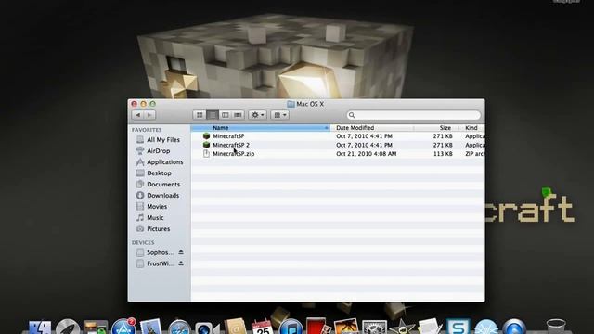
Task: Open Launchpad rocket in the Dock
Action: pyautogui.click(x=68, y=328)
